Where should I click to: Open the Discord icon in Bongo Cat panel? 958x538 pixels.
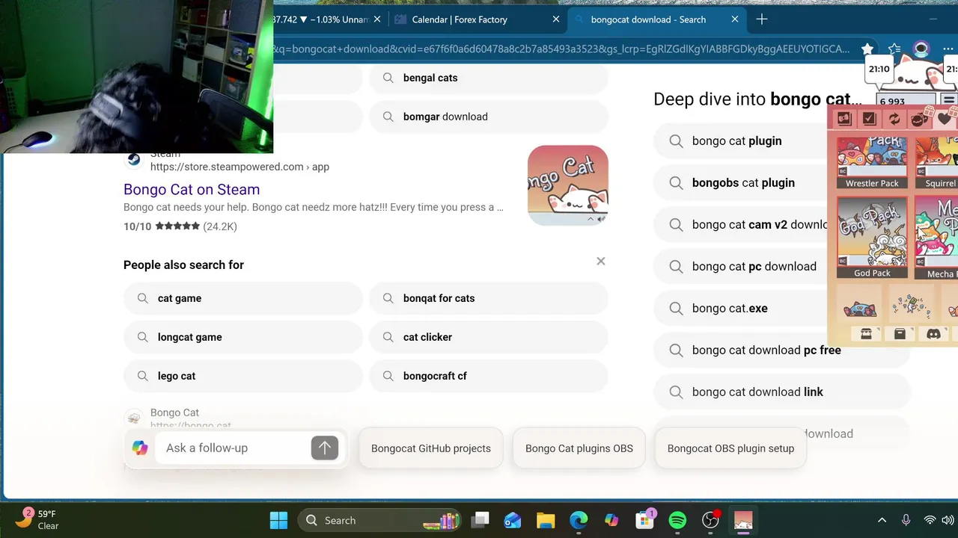[933, 334]
